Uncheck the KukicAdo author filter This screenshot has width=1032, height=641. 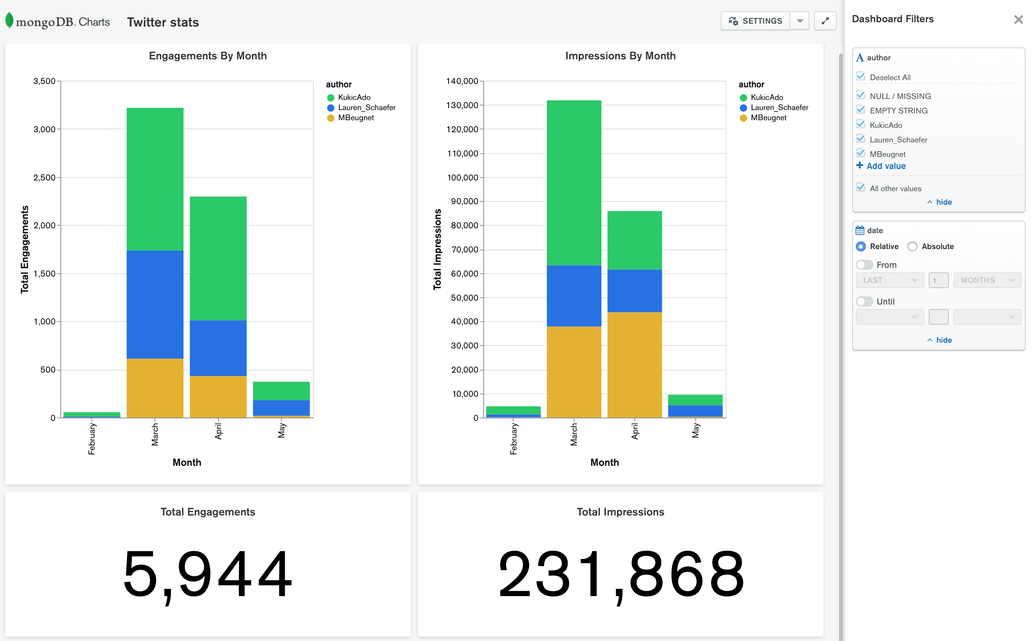(x=860, y=124)
